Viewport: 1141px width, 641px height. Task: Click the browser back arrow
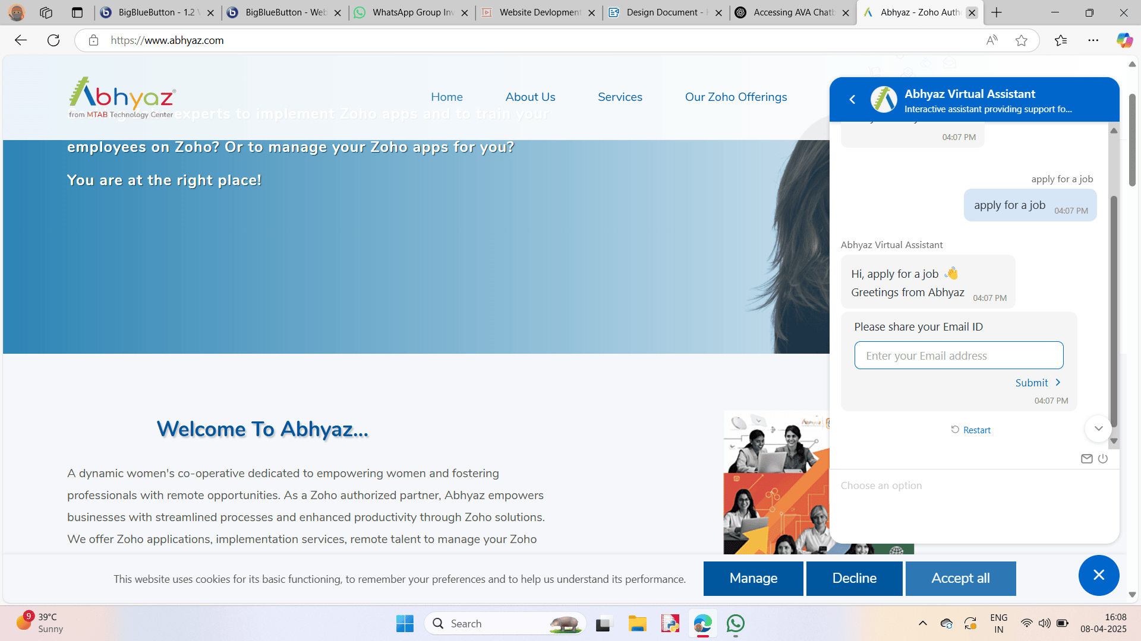(x=21, y=40)
